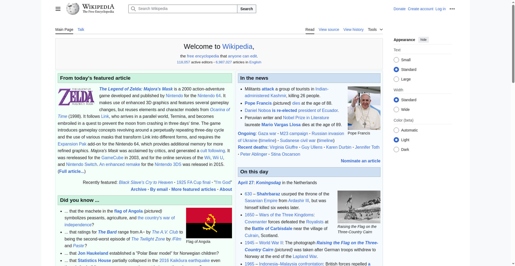This screenshot has height=266, width=515.
Task: Click the Search button
Action: click(246, 9)
